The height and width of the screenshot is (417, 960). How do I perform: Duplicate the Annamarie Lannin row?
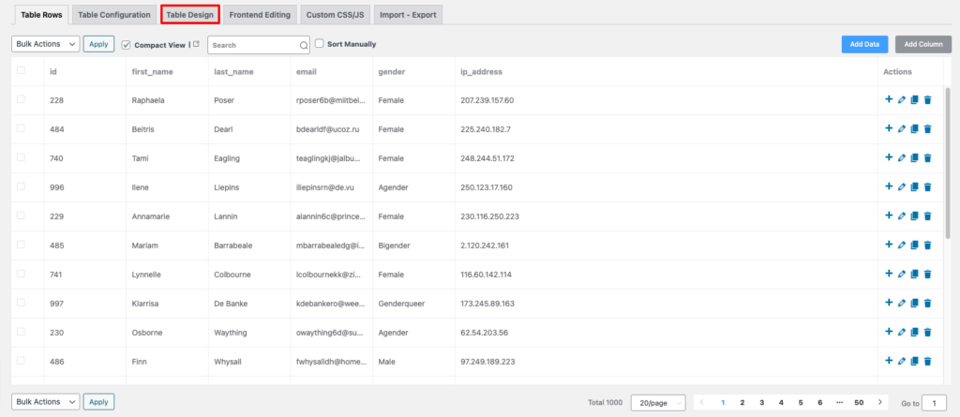tap(915, 216)
